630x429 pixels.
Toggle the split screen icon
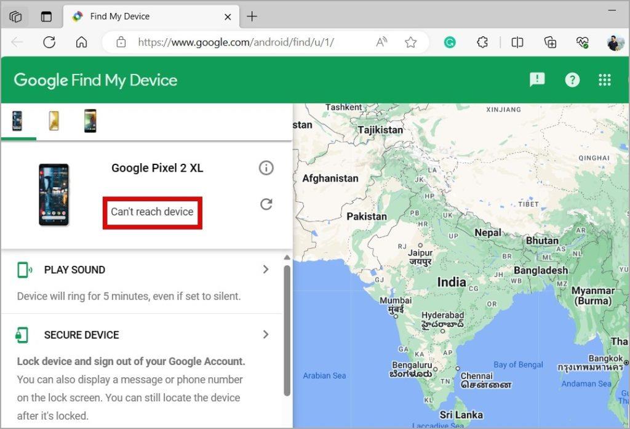coord(517,42)
